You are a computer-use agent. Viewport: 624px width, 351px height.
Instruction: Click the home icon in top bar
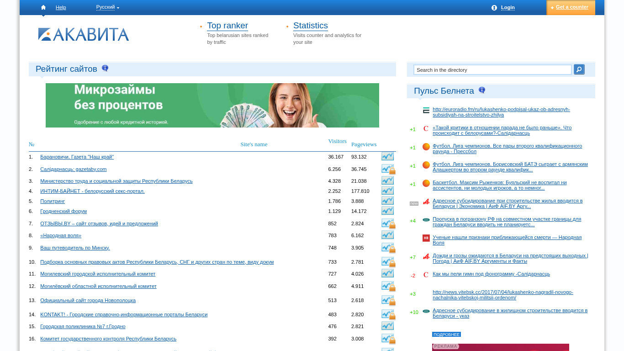pos(43,7)
